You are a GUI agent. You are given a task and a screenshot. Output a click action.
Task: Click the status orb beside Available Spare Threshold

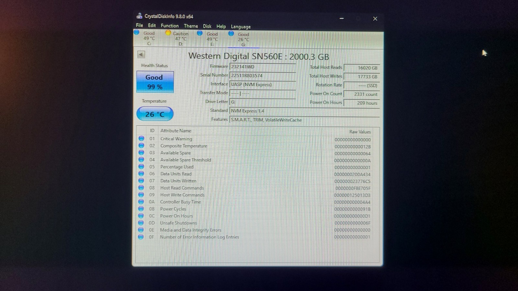(141, 159)
